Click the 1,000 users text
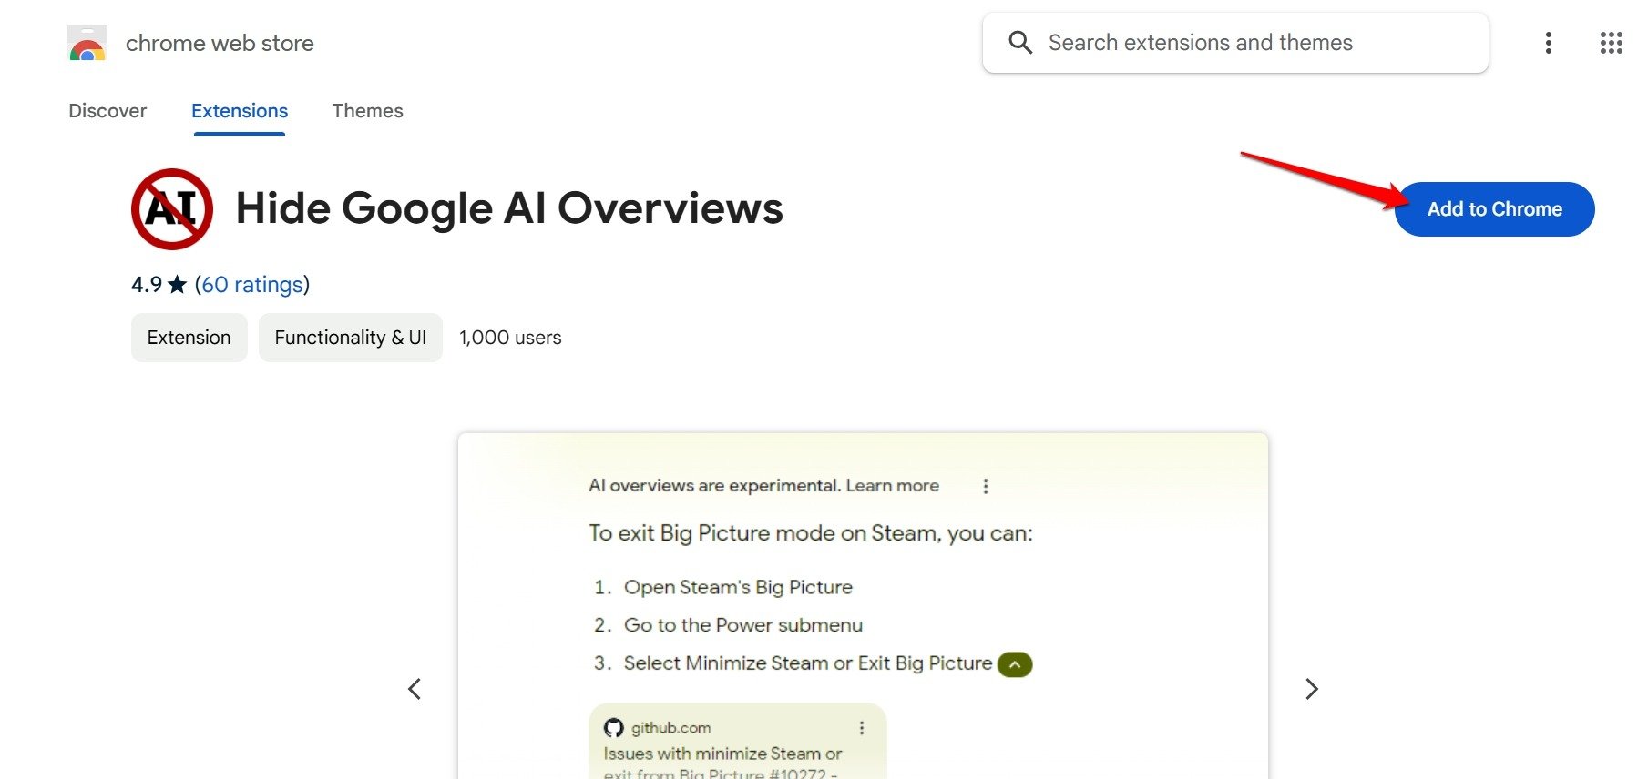 510,338
